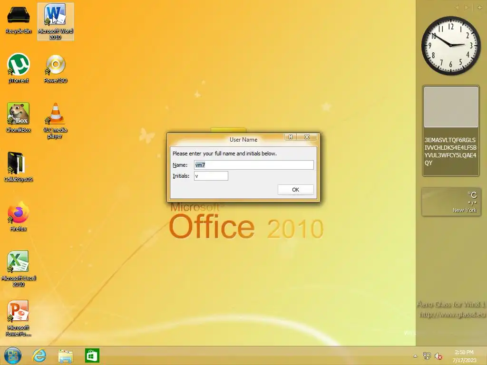
Task: Select the CollabSysOS desktop icon
Action: pos(19,167)
